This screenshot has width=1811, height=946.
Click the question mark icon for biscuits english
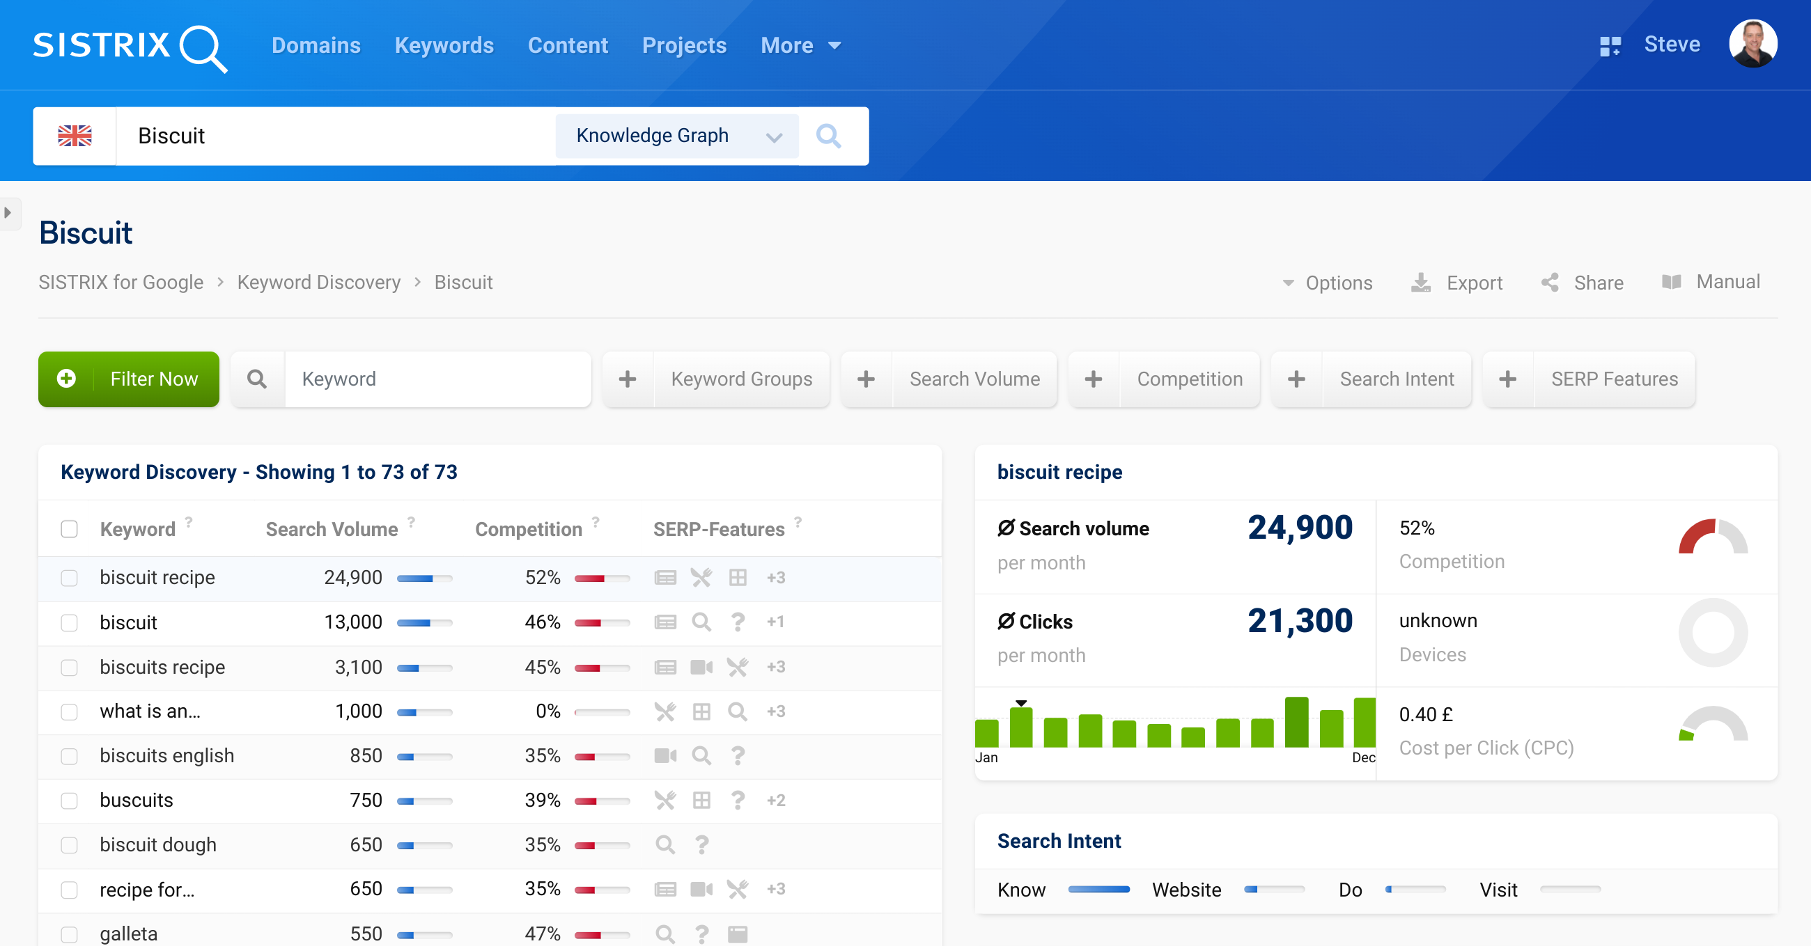pyautogui.click(x=738, y=755)
